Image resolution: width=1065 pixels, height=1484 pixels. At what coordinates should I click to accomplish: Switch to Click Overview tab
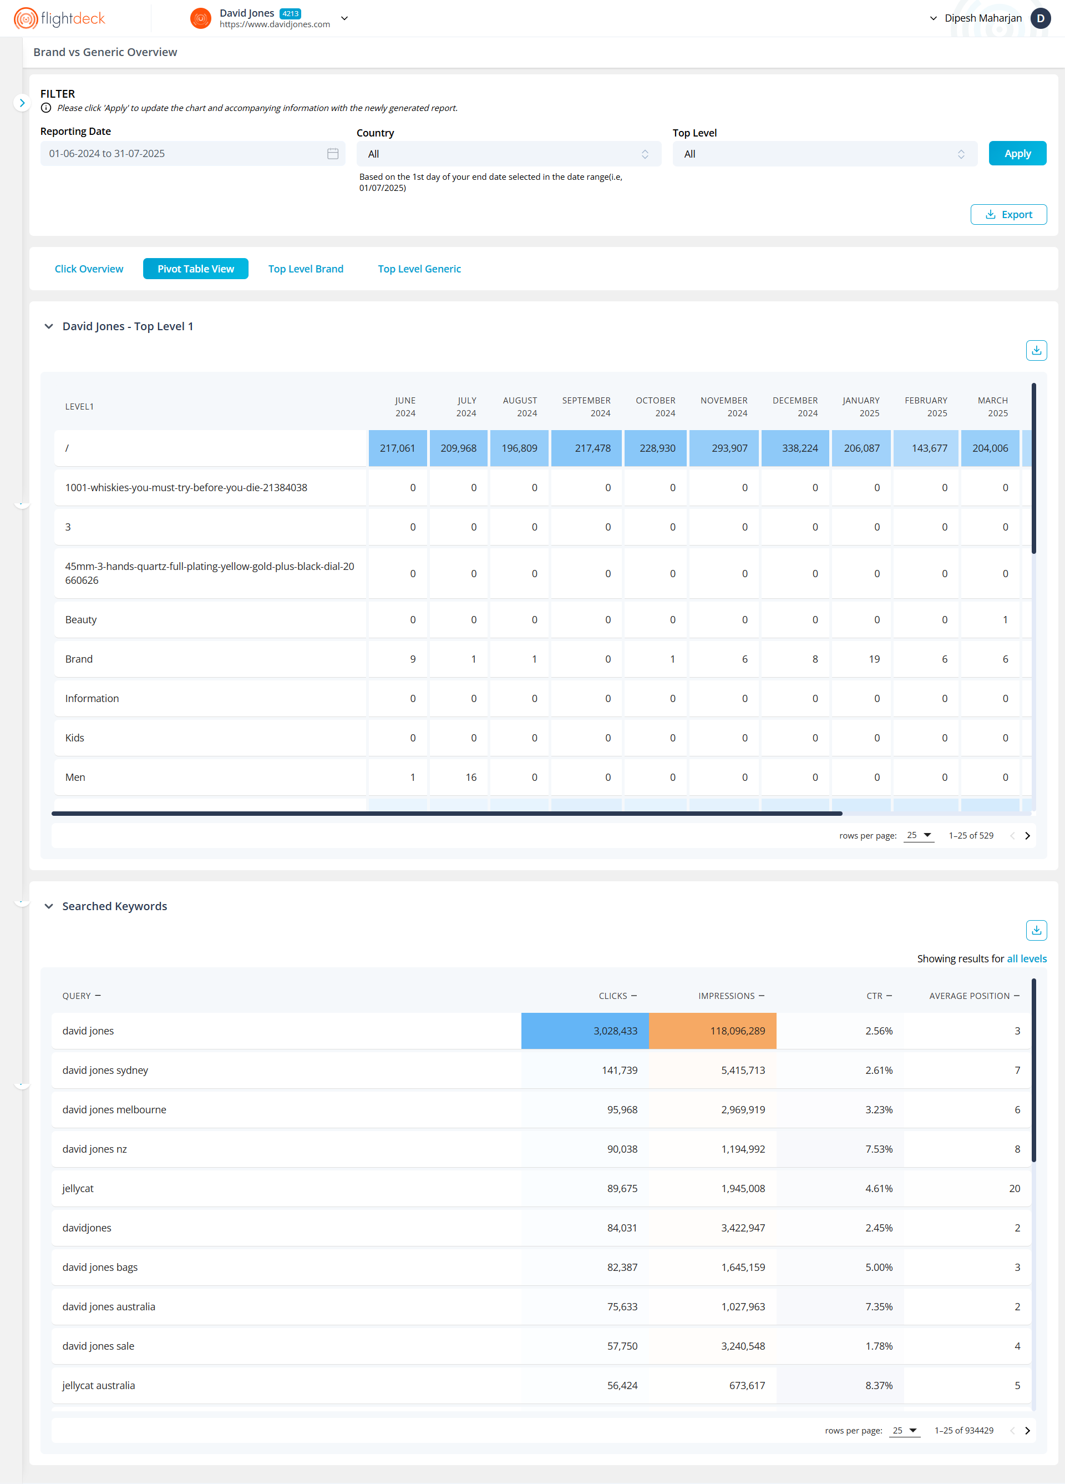tap(89, 269)
